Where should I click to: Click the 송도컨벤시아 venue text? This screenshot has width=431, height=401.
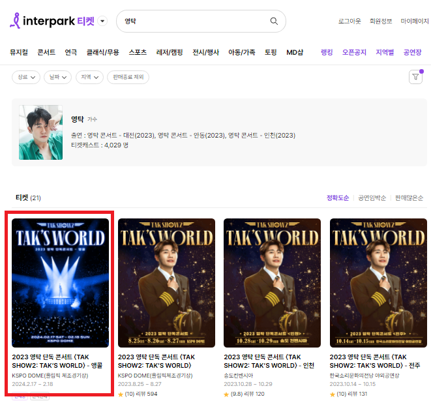238,376
